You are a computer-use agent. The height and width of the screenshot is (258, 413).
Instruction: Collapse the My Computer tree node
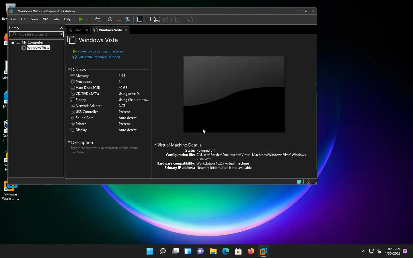13,42
